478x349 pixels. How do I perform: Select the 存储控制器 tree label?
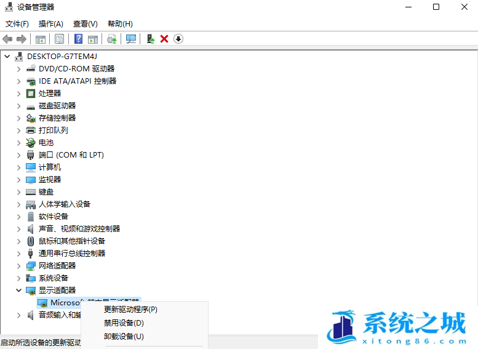[57, 118]
